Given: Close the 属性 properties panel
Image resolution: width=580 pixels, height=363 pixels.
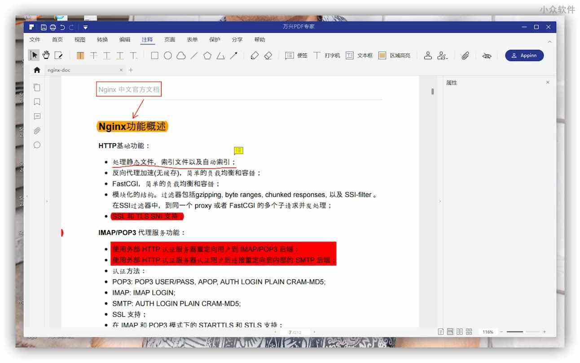Looking at the screenshot, I should [x=548, y=83].
